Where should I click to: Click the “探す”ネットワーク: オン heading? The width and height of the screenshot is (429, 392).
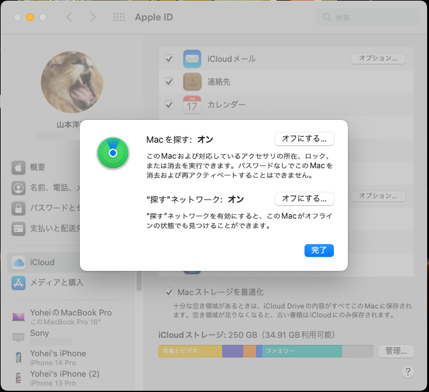click(195, 200)
